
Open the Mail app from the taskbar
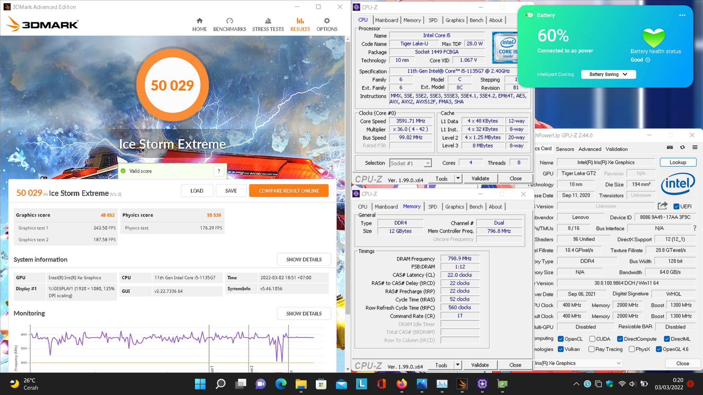(x=341, y=384)
